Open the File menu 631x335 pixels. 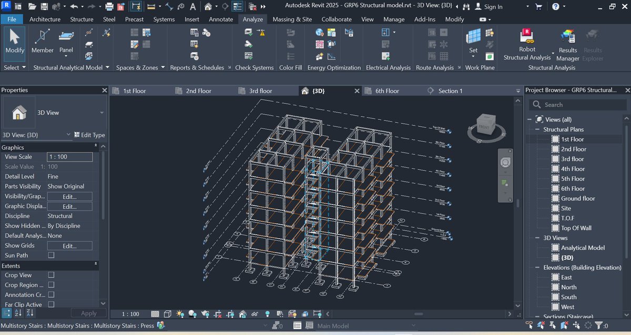pos(12,19)
